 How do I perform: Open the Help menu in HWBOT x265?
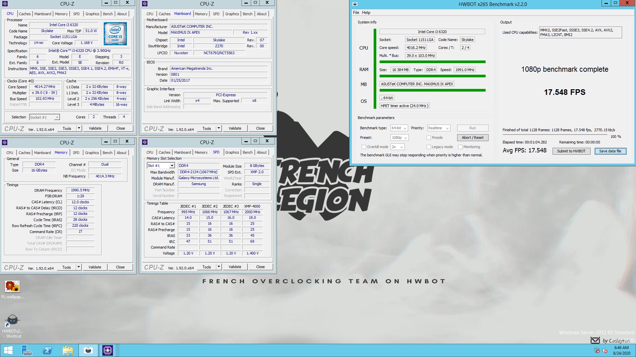coord(366,13)
